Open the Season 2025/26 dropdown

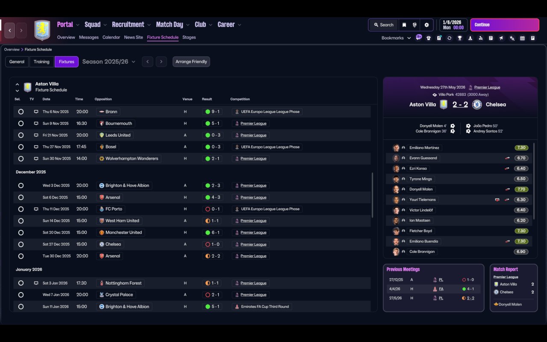(x=109, y=62)
